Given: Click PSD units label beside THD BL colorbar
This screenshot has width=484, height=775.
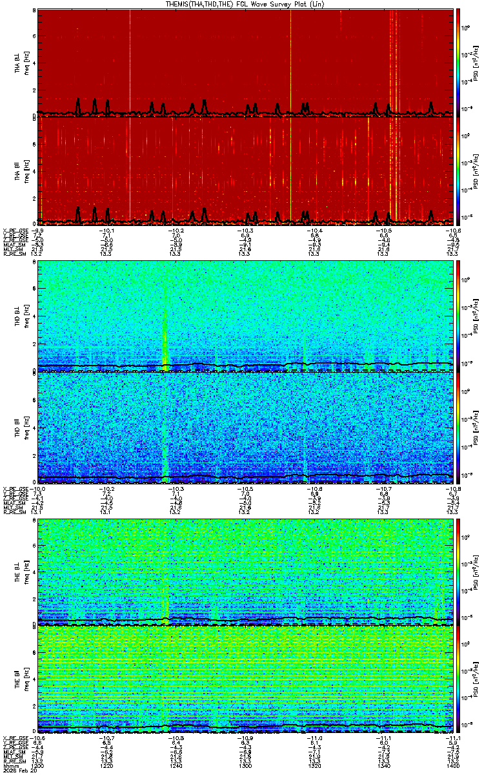Looking at the screenshot, I should [476, 316].
